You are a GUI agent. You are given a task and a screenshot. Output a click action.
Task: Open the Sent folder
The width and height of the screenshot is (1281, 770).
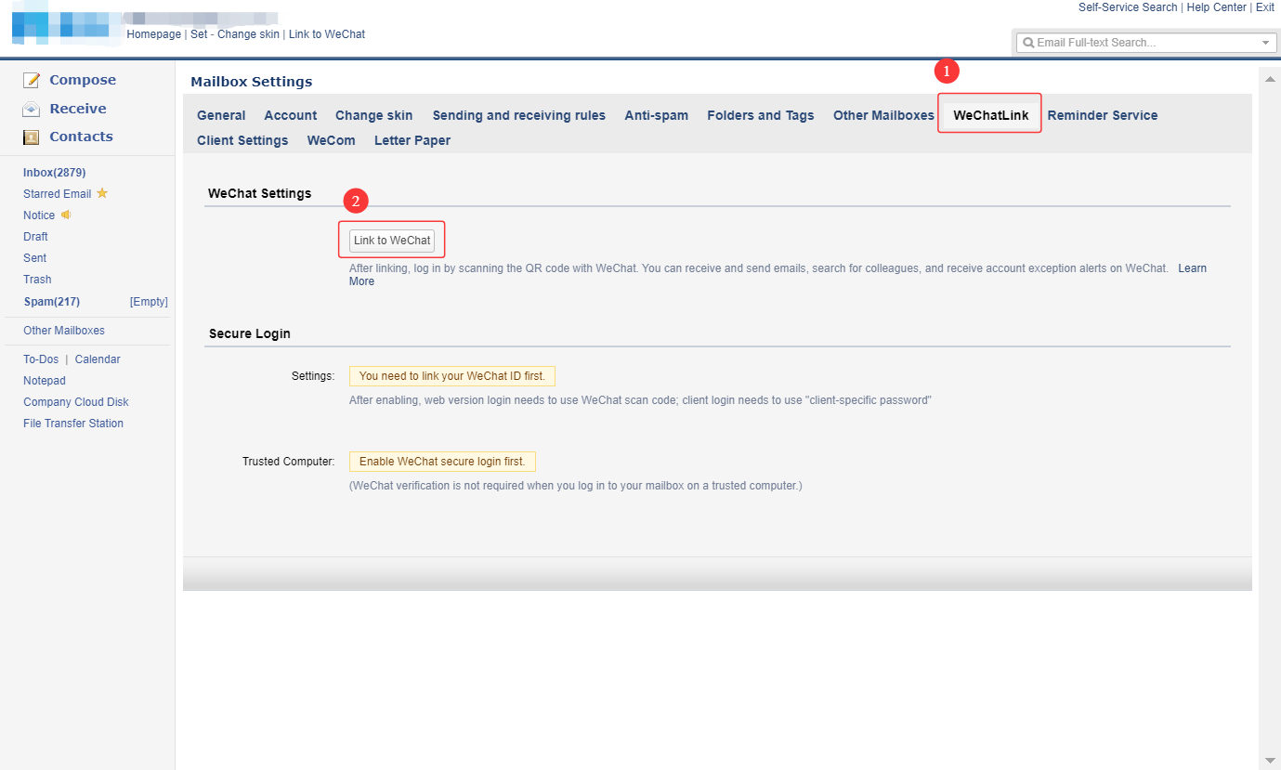34,258
